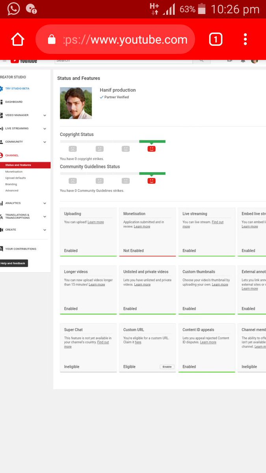Click Learn more in Unlisted and private videos card

click(x=142, y=284)
